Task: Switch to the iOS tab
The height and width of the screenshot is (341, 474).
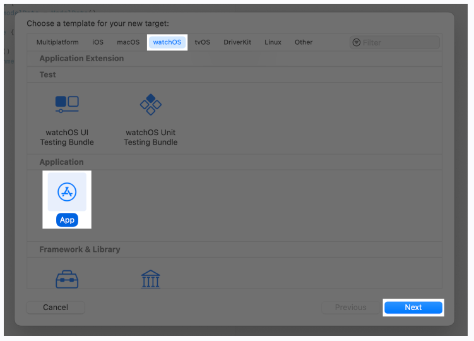Action: coord(98,42)
